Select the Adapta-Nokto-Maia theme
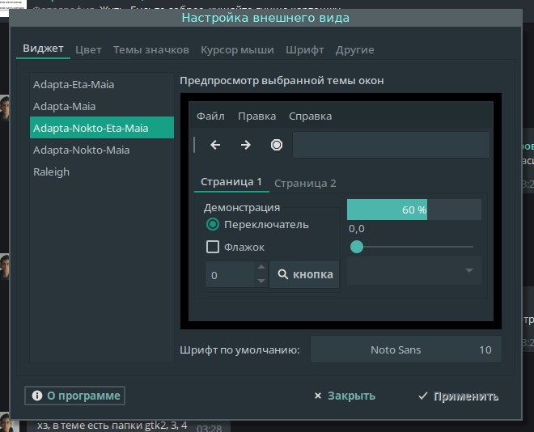The width and height of the screenshot is (534, 432). pos(81,150)
